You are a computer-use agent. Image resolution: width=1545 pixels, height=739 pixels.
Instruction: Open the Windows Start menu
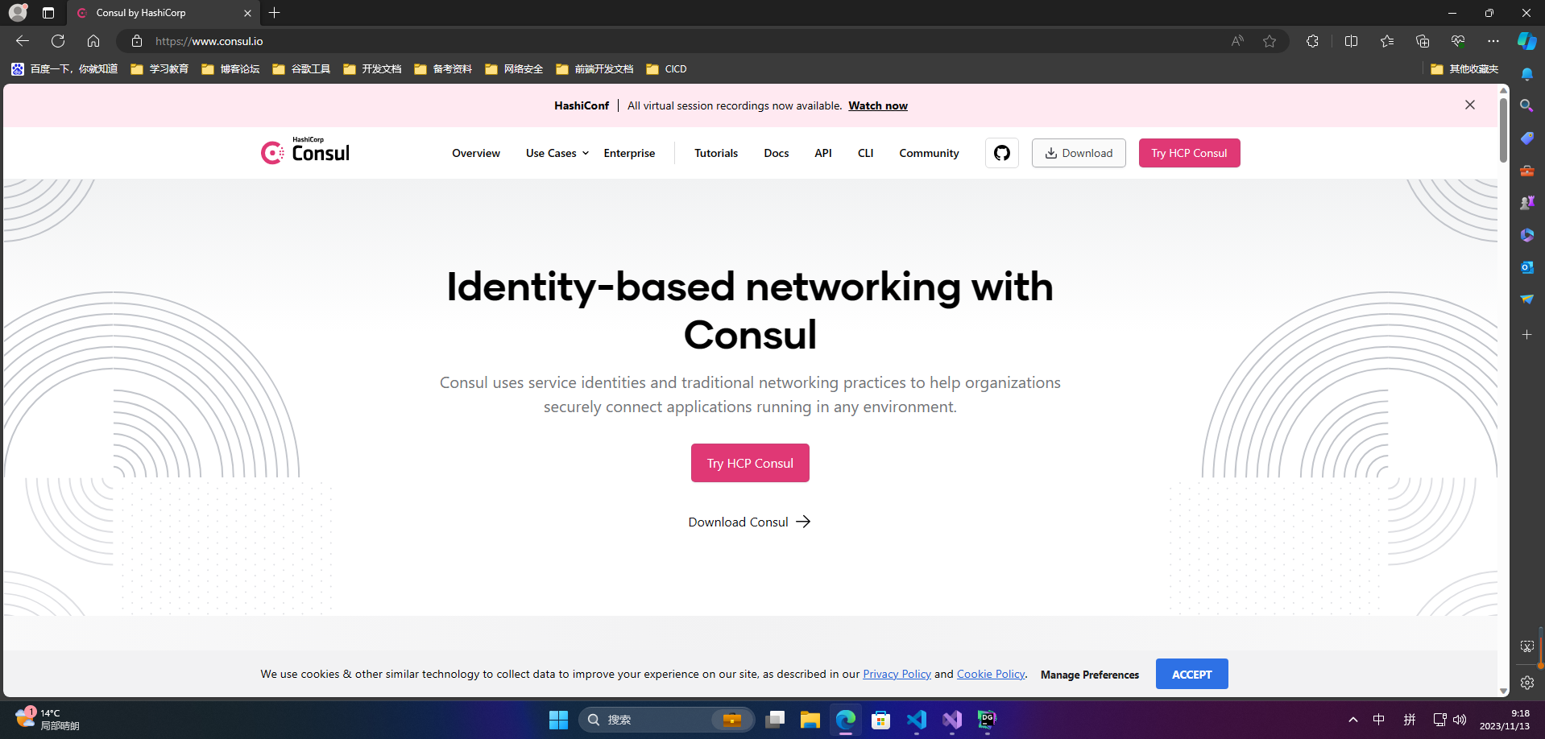click(558, 720)
